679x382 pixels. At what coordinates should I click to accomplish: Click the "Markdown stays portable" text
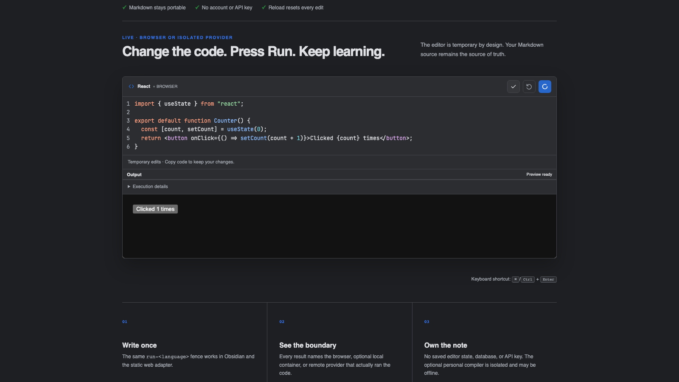coord(157,8)
